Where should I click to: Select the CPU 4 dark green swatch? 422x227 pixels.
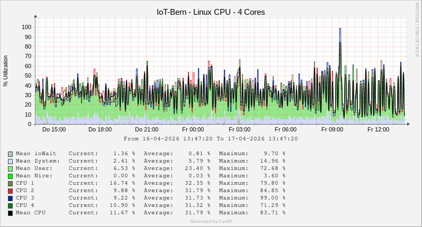11,205
